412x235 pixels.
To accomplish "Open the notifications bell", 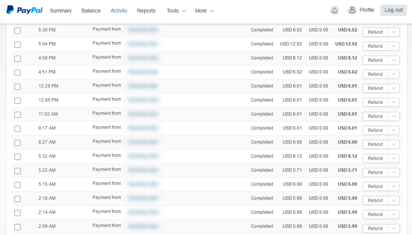I will (334, 11).
